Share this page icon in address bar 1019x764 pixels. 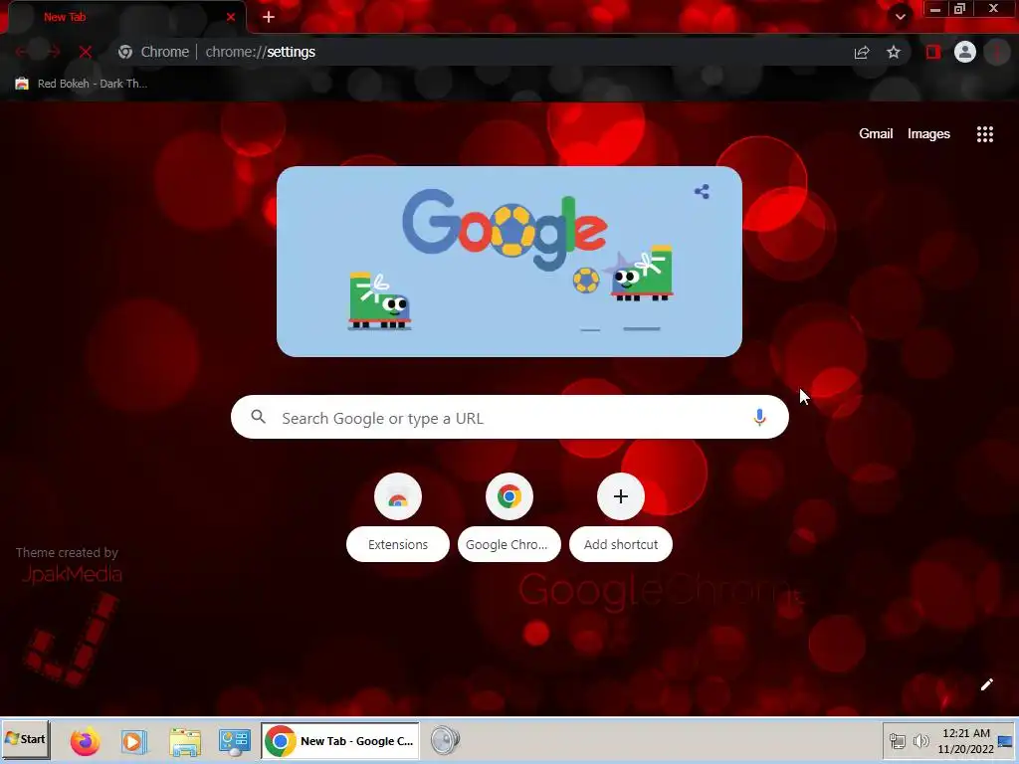[x=862, y=52]
